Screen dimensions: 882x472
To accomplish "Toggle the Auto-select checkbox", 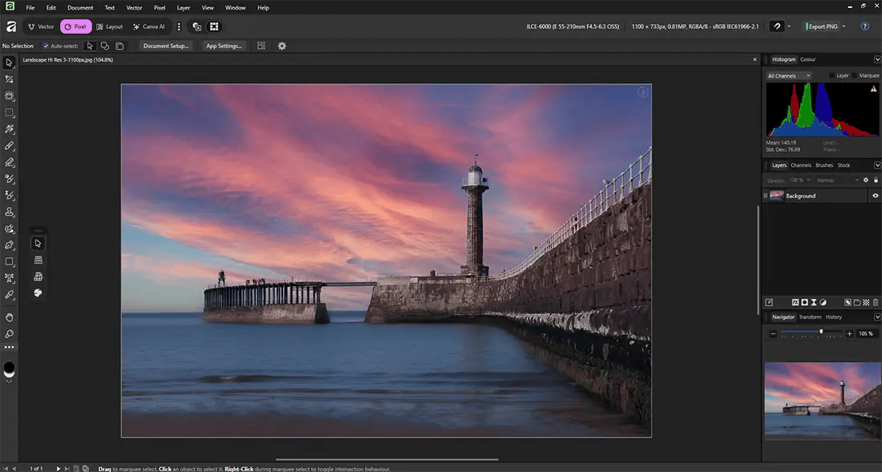I will tap(47, 46).
